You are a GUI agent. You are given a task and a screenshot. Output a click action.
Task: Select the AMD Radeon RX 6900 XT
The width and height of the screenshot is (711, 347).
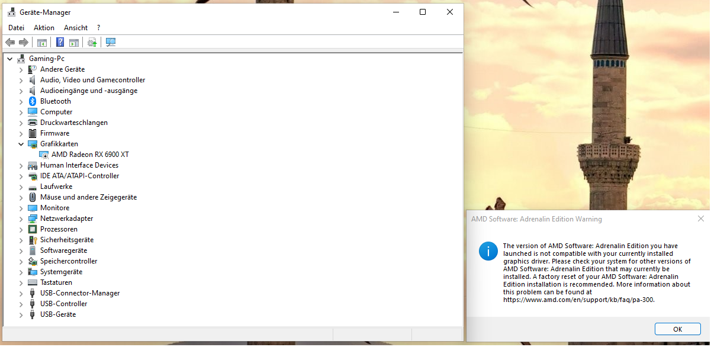click(x=89, y=154)
